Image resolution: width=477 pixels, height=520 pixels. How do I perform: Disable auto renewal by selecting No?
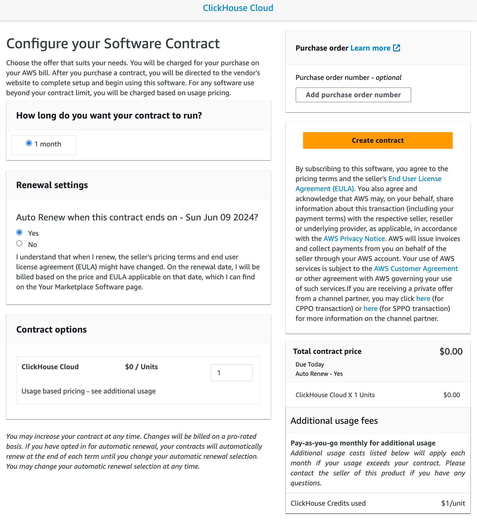tap(19, 243)
